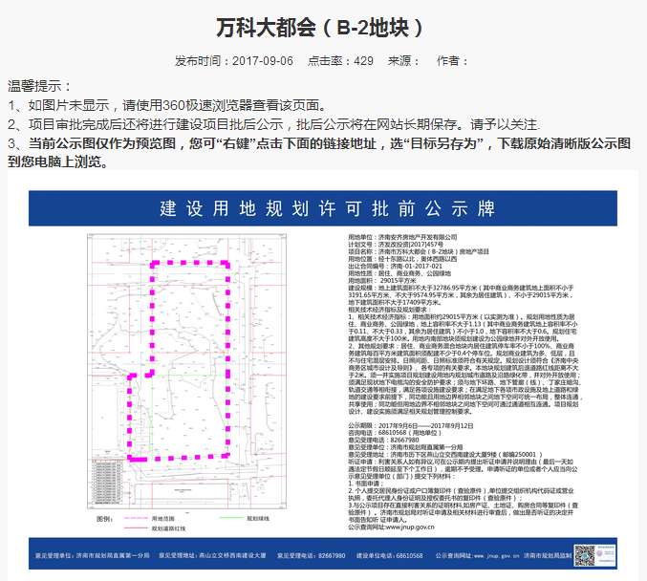
Task: Click bold tip 3 about 目标另存为
Action: [x=319, y=152]
